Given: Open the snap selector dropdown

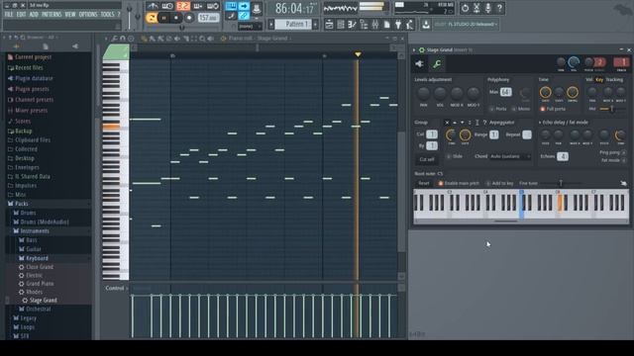Looking at the screenshot, I should click(250, 27).
